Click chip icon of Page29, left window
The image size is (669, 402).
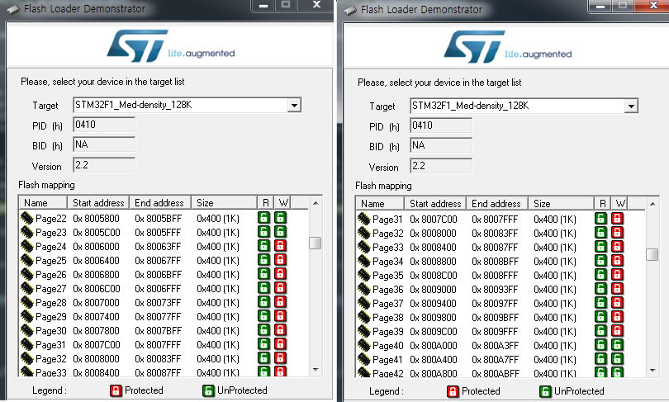pyautogui.click(x=27, y=317)
